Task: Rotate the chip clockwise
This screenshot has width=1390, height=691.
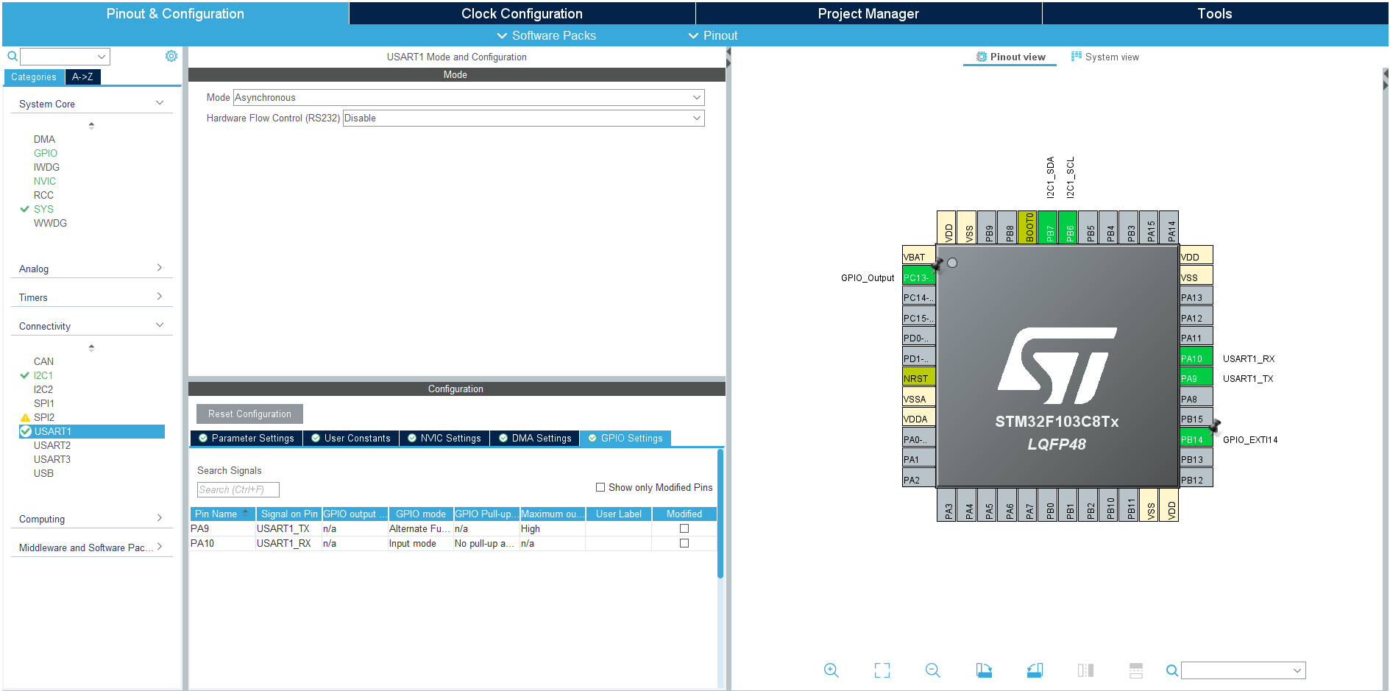Action: (984, 670)
